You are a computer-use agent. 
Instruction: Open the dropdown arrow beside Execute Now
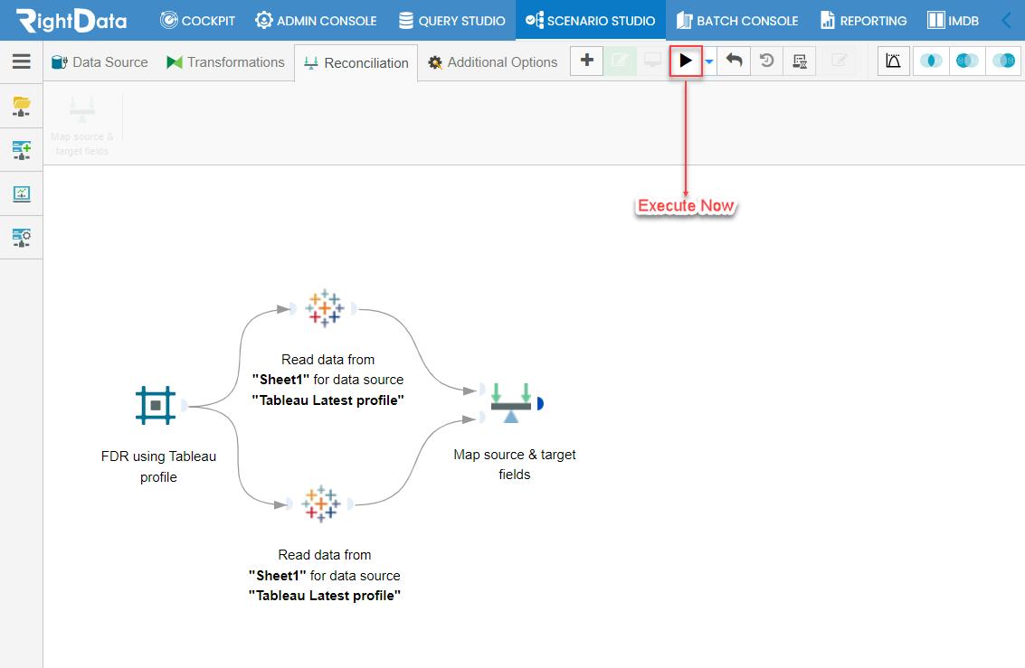709,62
